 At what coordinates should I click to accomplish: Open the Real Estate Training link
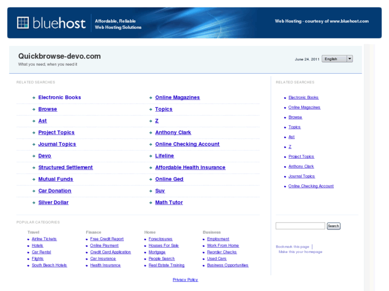click(x=166, y=265)
